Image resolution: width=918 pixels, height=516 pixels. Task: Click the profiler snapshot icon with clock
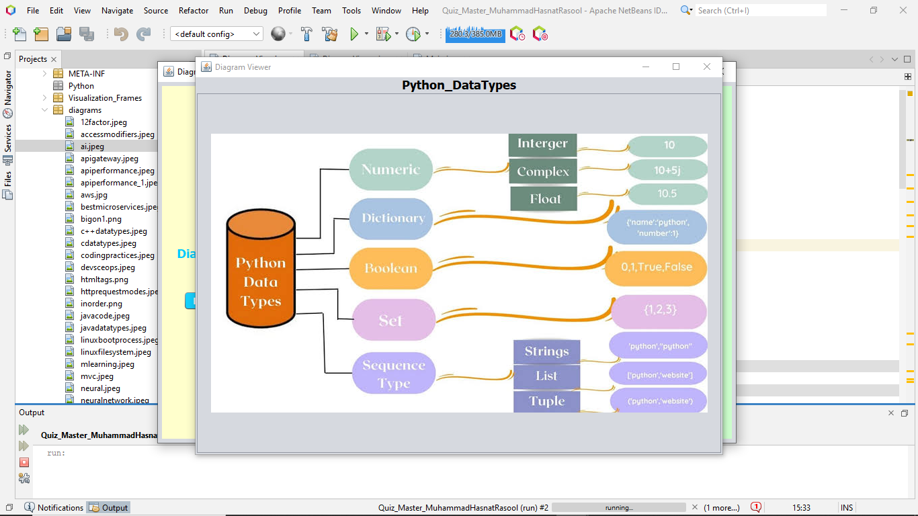(517, 34)
